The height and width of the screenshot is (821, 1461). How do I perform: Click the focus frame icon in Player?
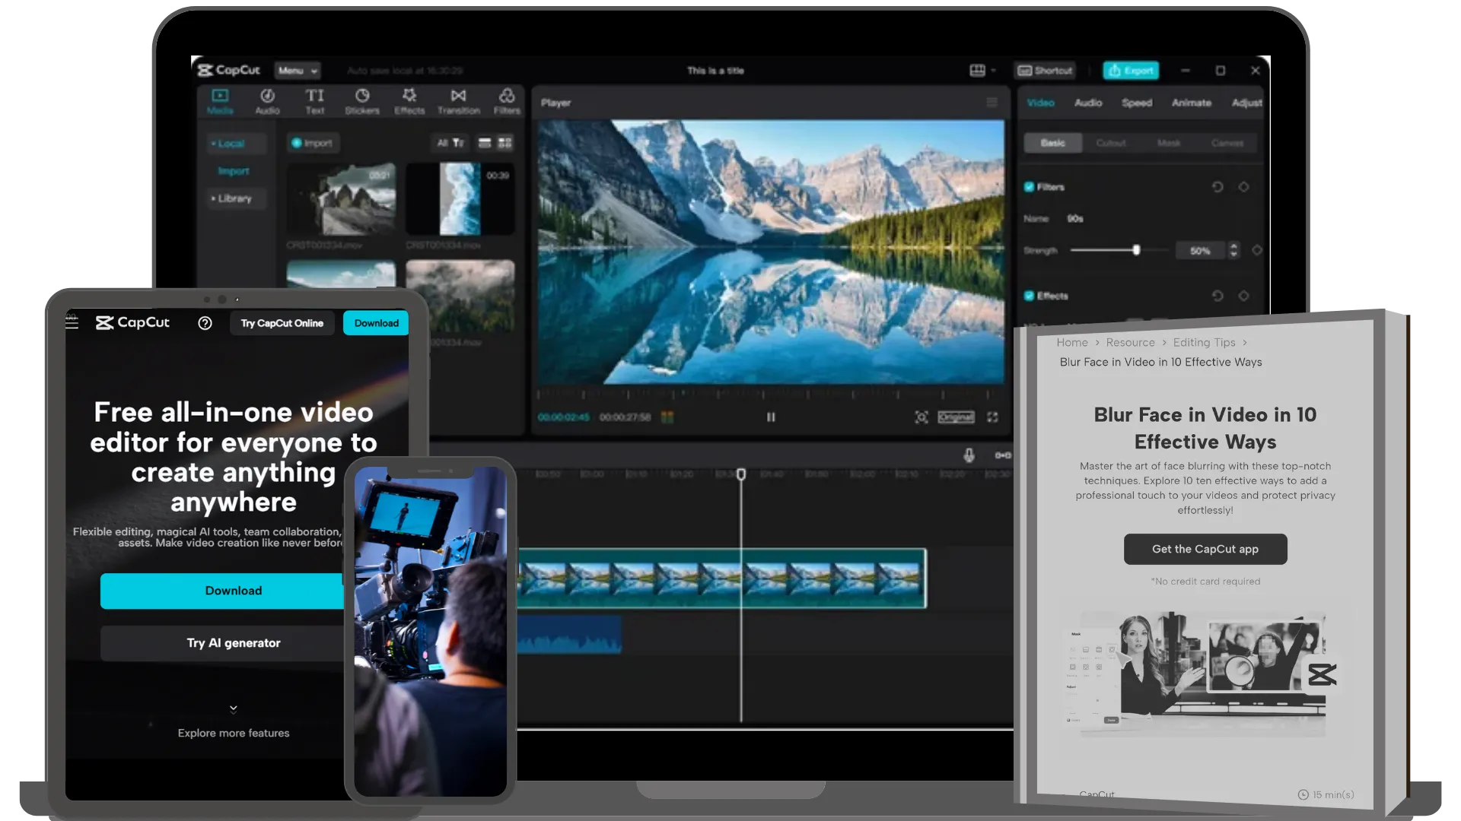pos(921,417)
